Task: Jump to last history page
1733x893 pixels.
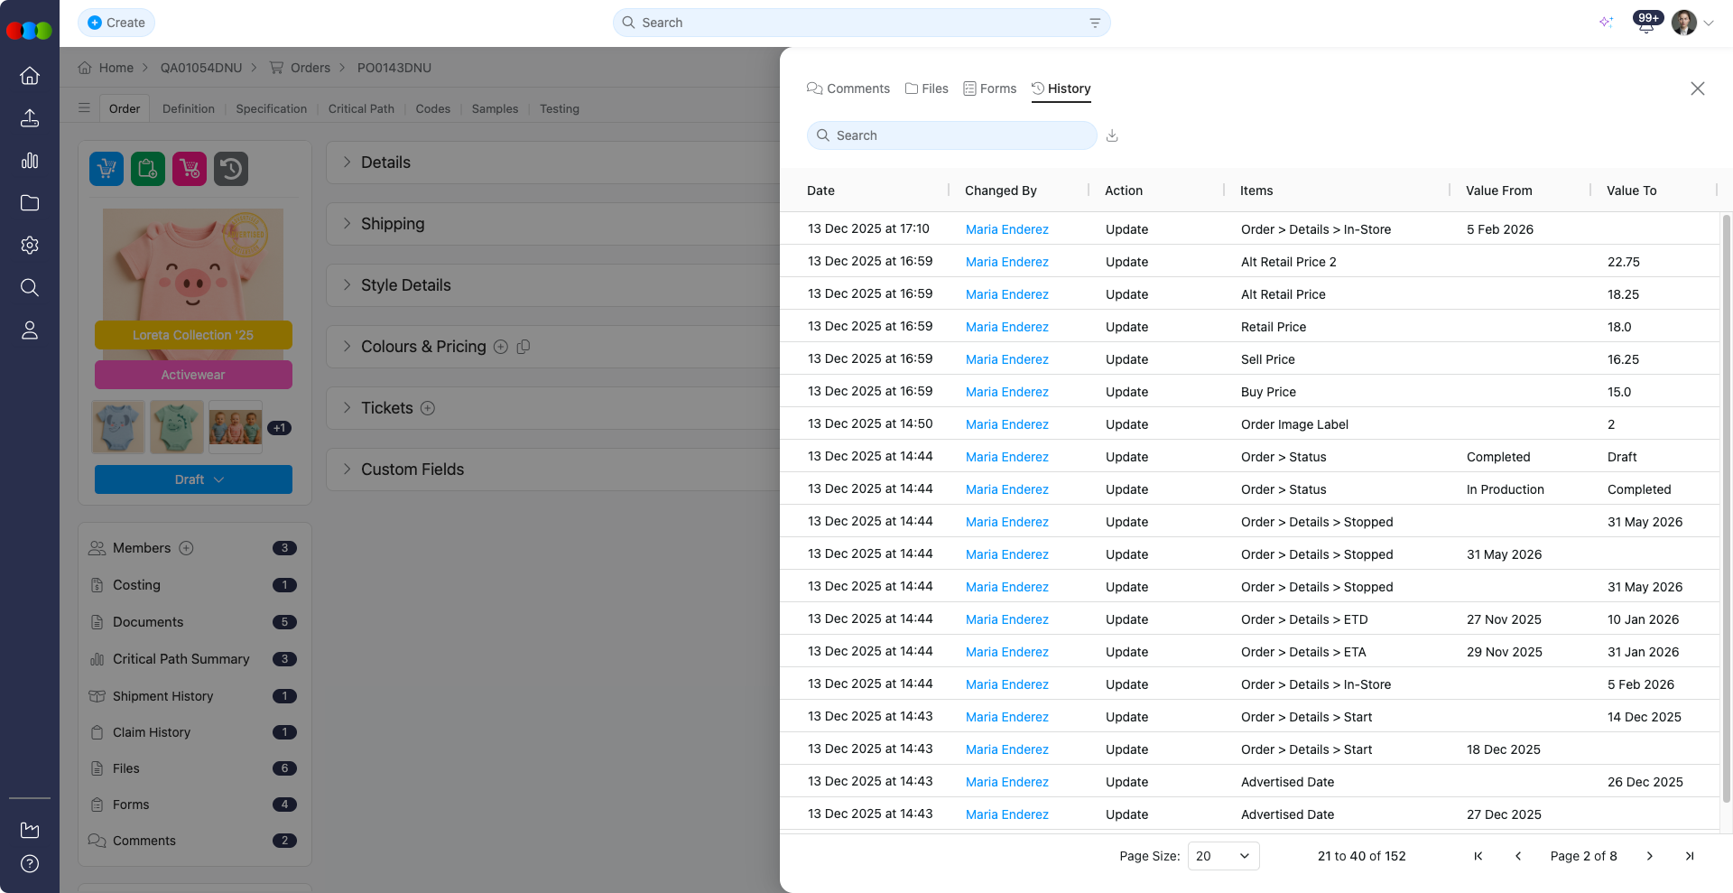Action: (1690, 856)
